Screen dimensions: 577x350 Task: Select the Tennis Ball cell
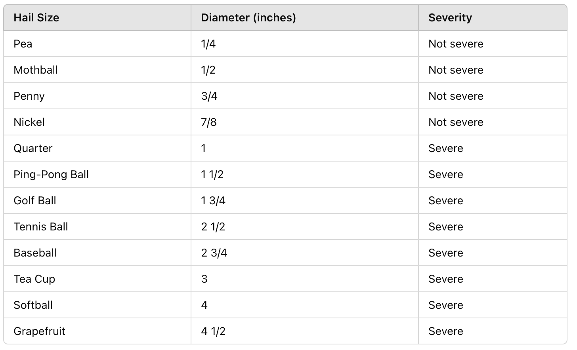tap(97, 226)
